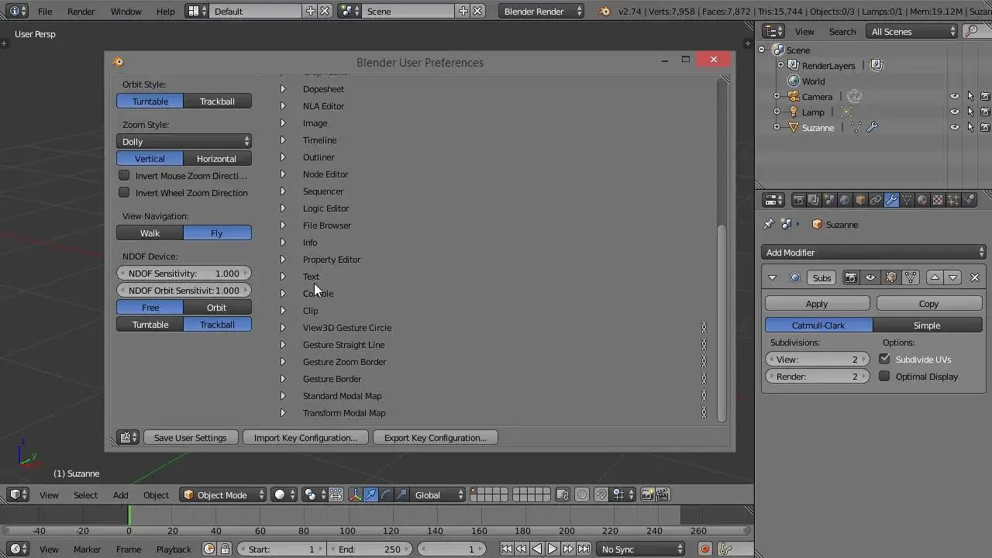Check the Optimal Display option
The width and height of the screenshot is (992, 558).
884,376
